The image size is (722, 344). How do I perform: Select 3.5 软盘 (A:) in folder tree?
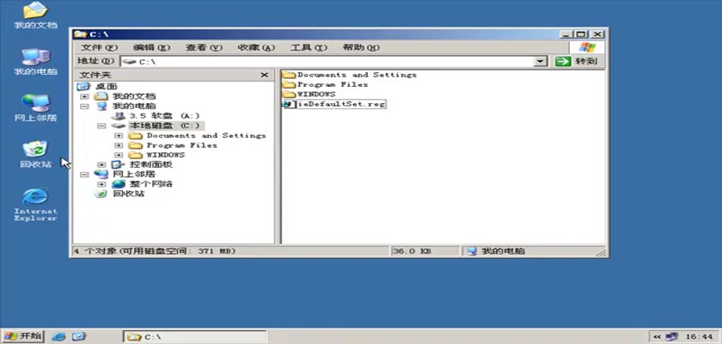tap(163, 115)
